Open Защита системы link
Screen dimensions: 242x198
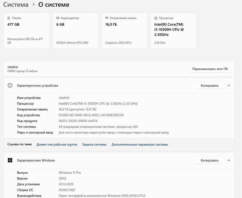coord(94,145)
